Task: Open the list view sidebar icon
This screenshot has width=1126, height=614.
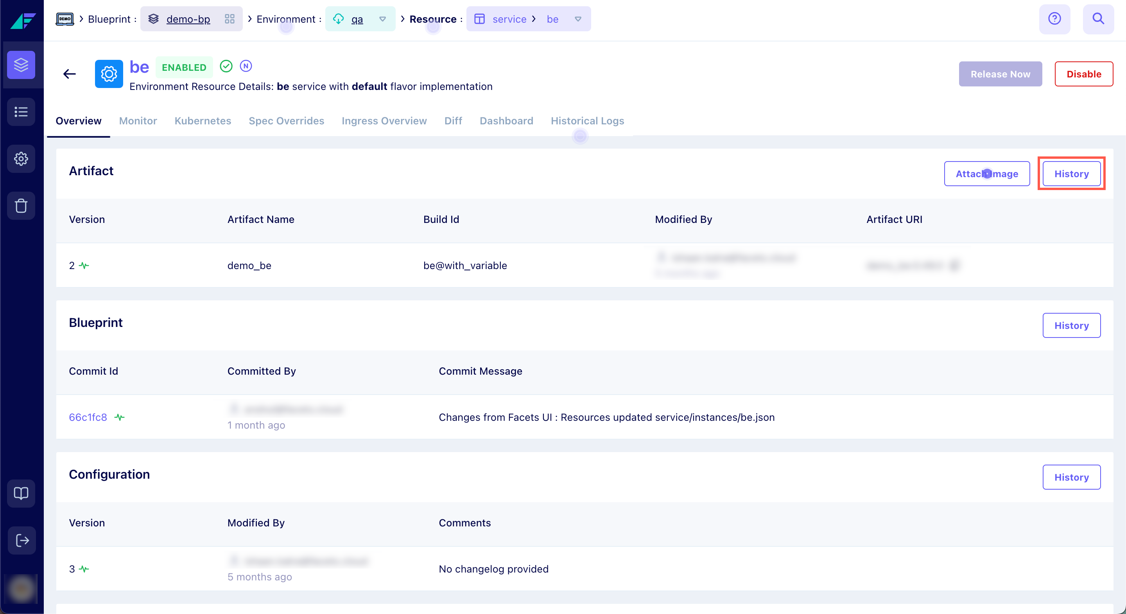Action: pos(21,112)
